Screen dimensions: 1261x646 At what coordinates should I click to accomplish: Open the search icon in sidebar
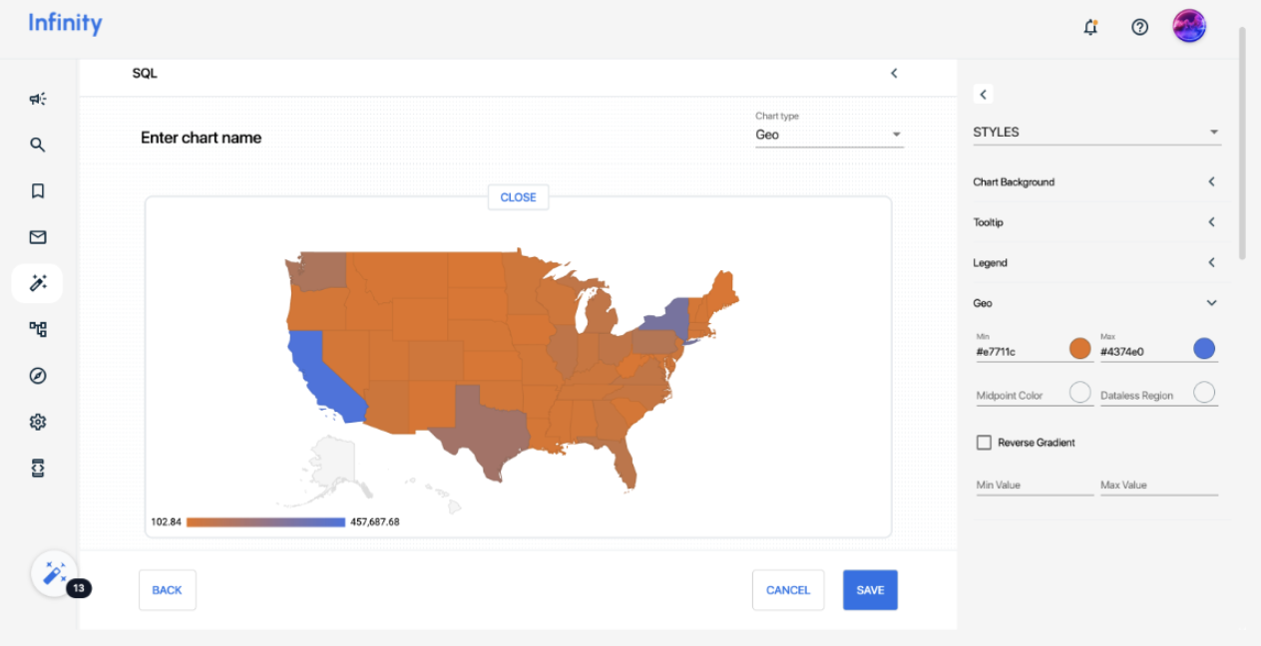37,145
